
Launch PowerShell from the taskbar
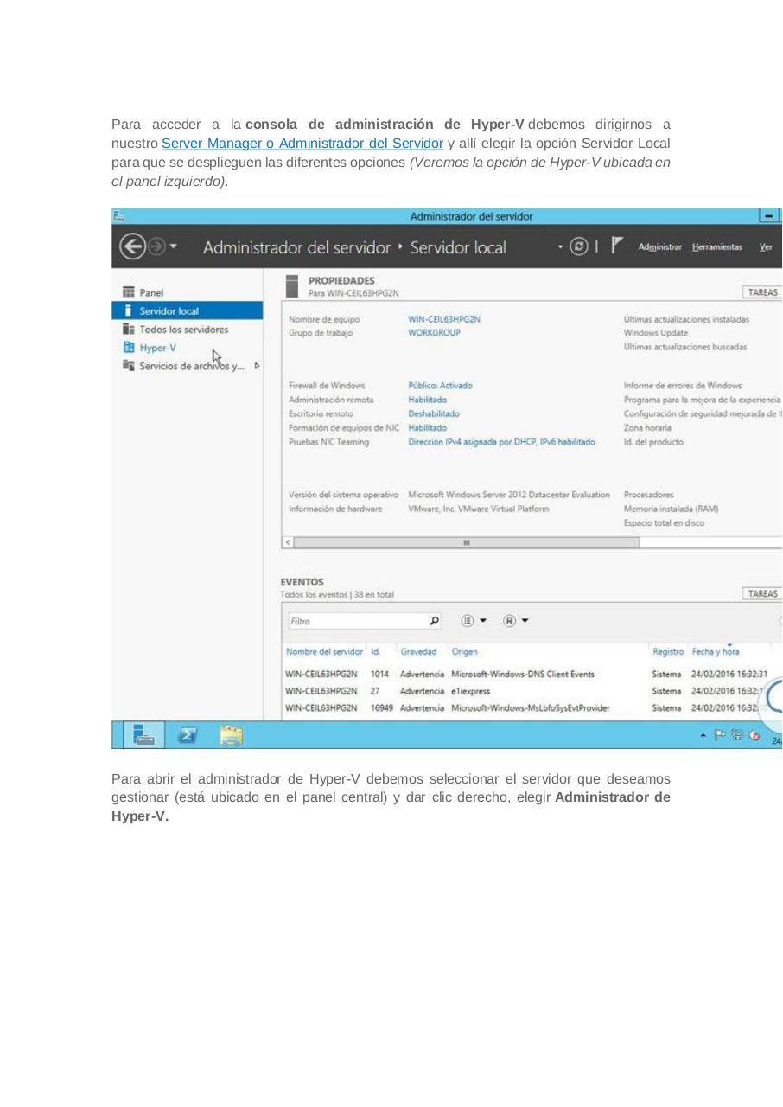pos(188,734)
